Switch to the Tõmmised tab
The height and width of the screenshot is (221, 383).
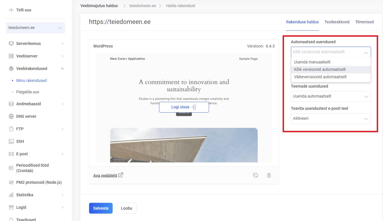pos(364,22)
